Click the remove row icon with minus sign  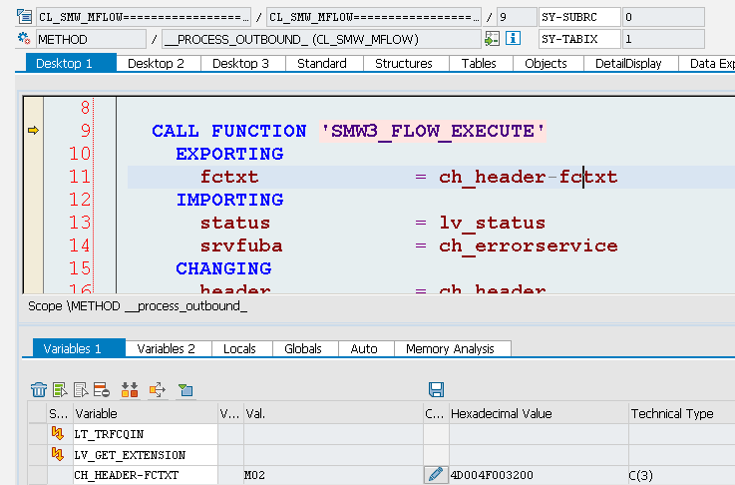pyautogui.click(x=102, y=390)
